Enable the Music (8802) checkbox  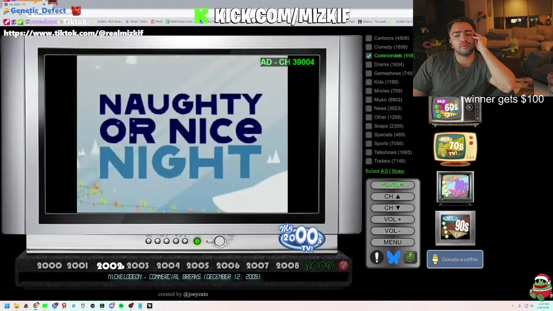(x=369, y=99)
